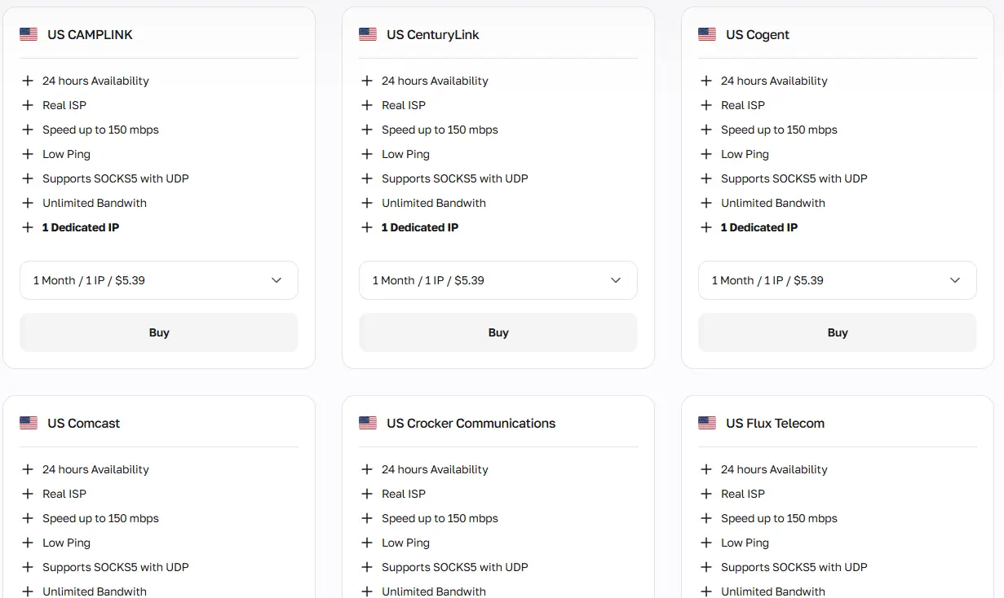Click the US flag icon beside US Cogent

(707, 34)
